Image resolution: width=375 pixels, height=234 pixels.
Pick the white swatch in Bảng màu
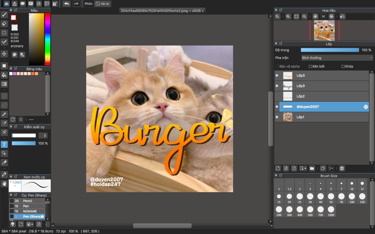pyautogui.click(x=11, y=73)
